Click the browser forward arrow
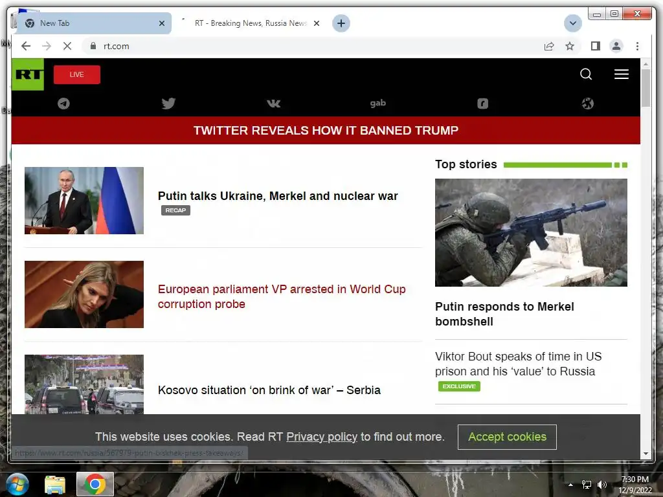663x497 pixels. (x=47, y=46)
